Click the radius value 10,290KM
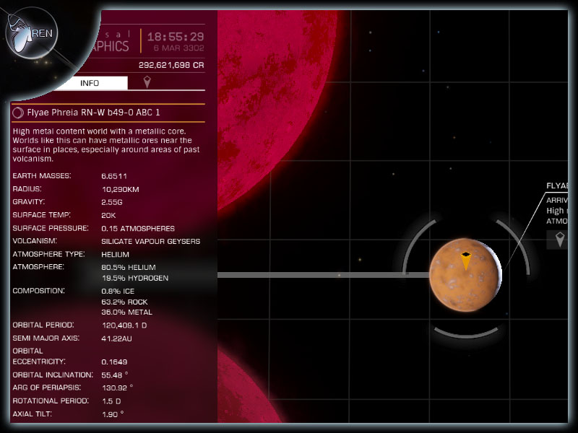The image size is (578, 433). click(x=121, y=189)
